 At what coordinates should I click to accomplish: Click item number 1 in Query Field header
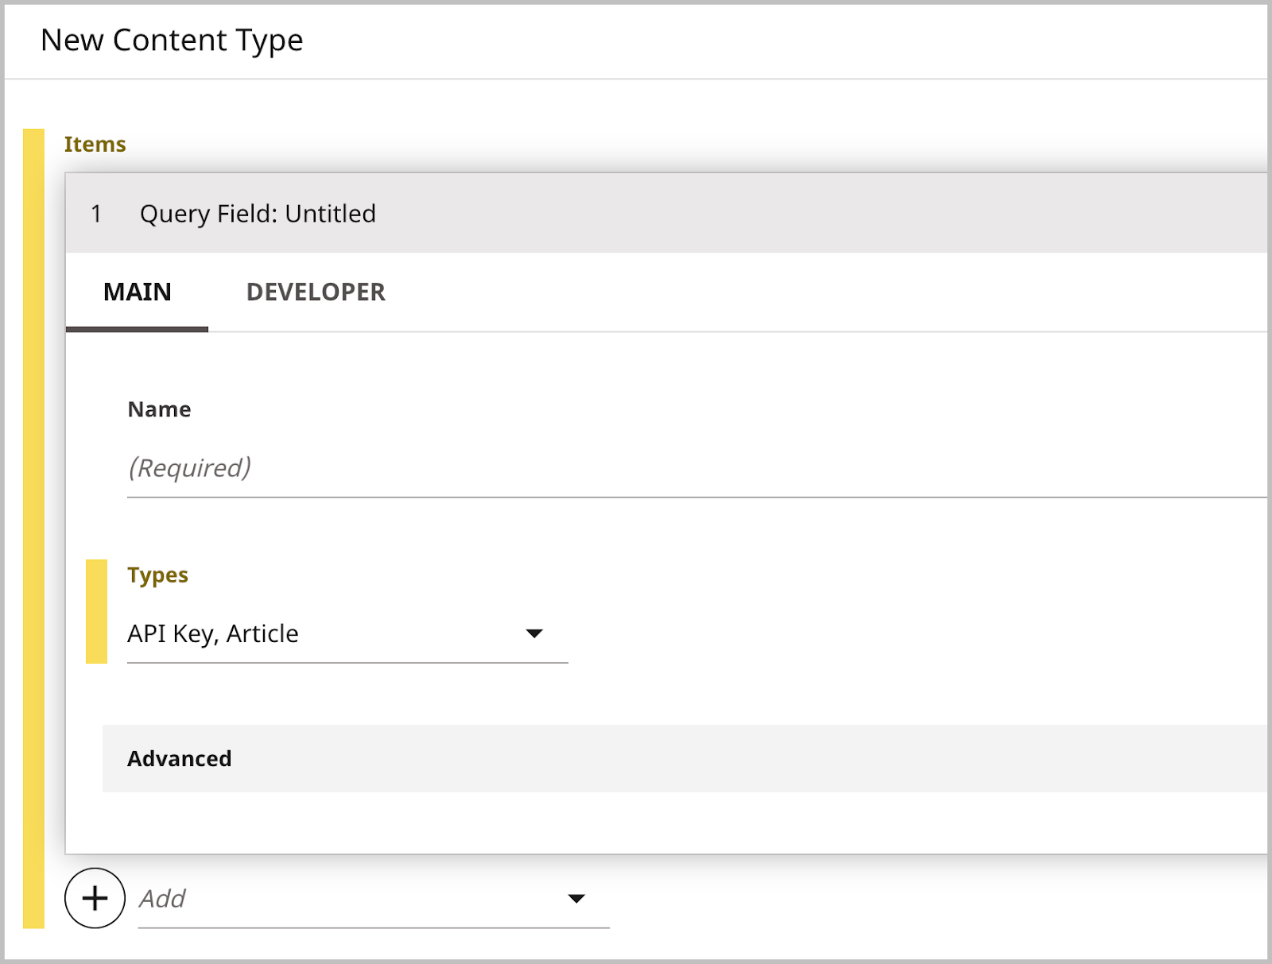[96, 213]
